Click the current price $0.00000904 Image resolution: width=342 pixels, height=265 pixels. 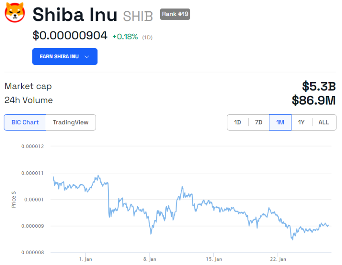click(69, 36)
